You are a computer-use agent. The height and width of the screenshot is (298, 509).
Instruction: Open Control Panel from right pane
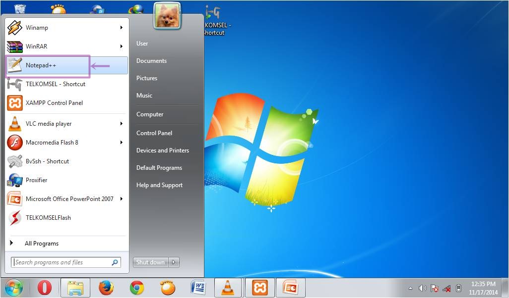coord(154,133)
